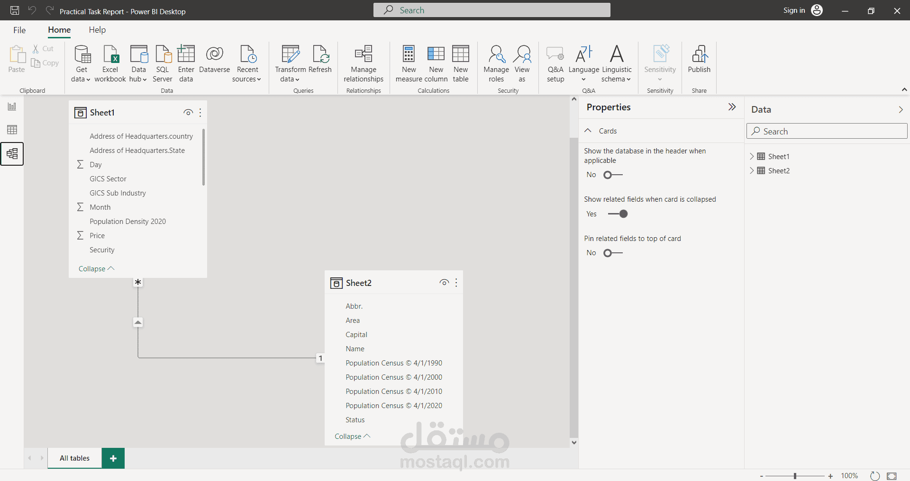Collapse the Sheet2 table card
The height and width of the screenshot is (481, 910).
pos(352,436)
